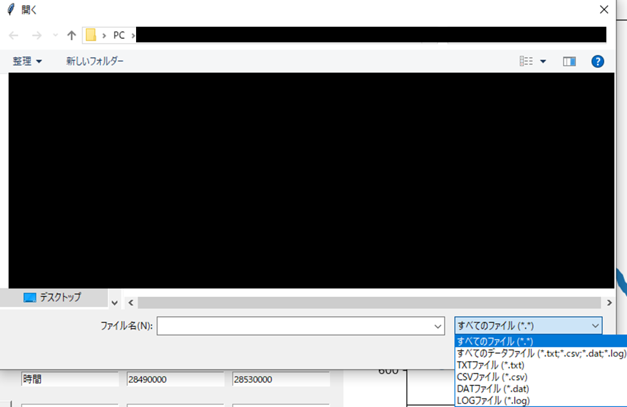Change the view layout icon
The width and height of the screenshot is (627, 407).
pos(526,61)
